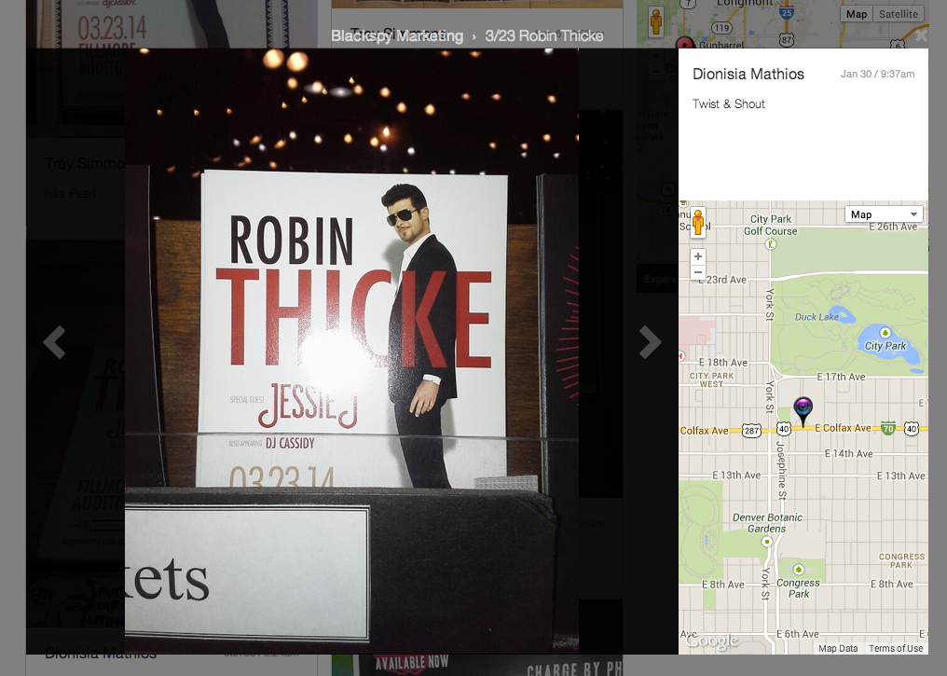Image resolution: width=947 pixels, height=676 pixels.
Task: Click the Denver Botanic Gardens label
Action: pyautogui.click(x=767, y=522)
